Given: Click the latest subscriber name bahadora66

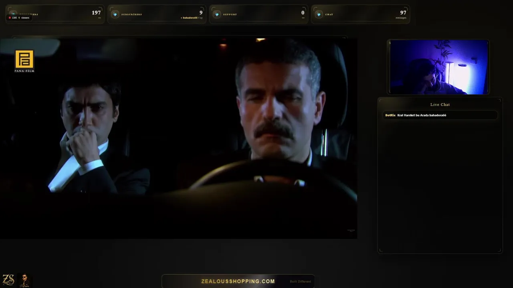Looking at the screenshot, I should click(x=190, y=18).
